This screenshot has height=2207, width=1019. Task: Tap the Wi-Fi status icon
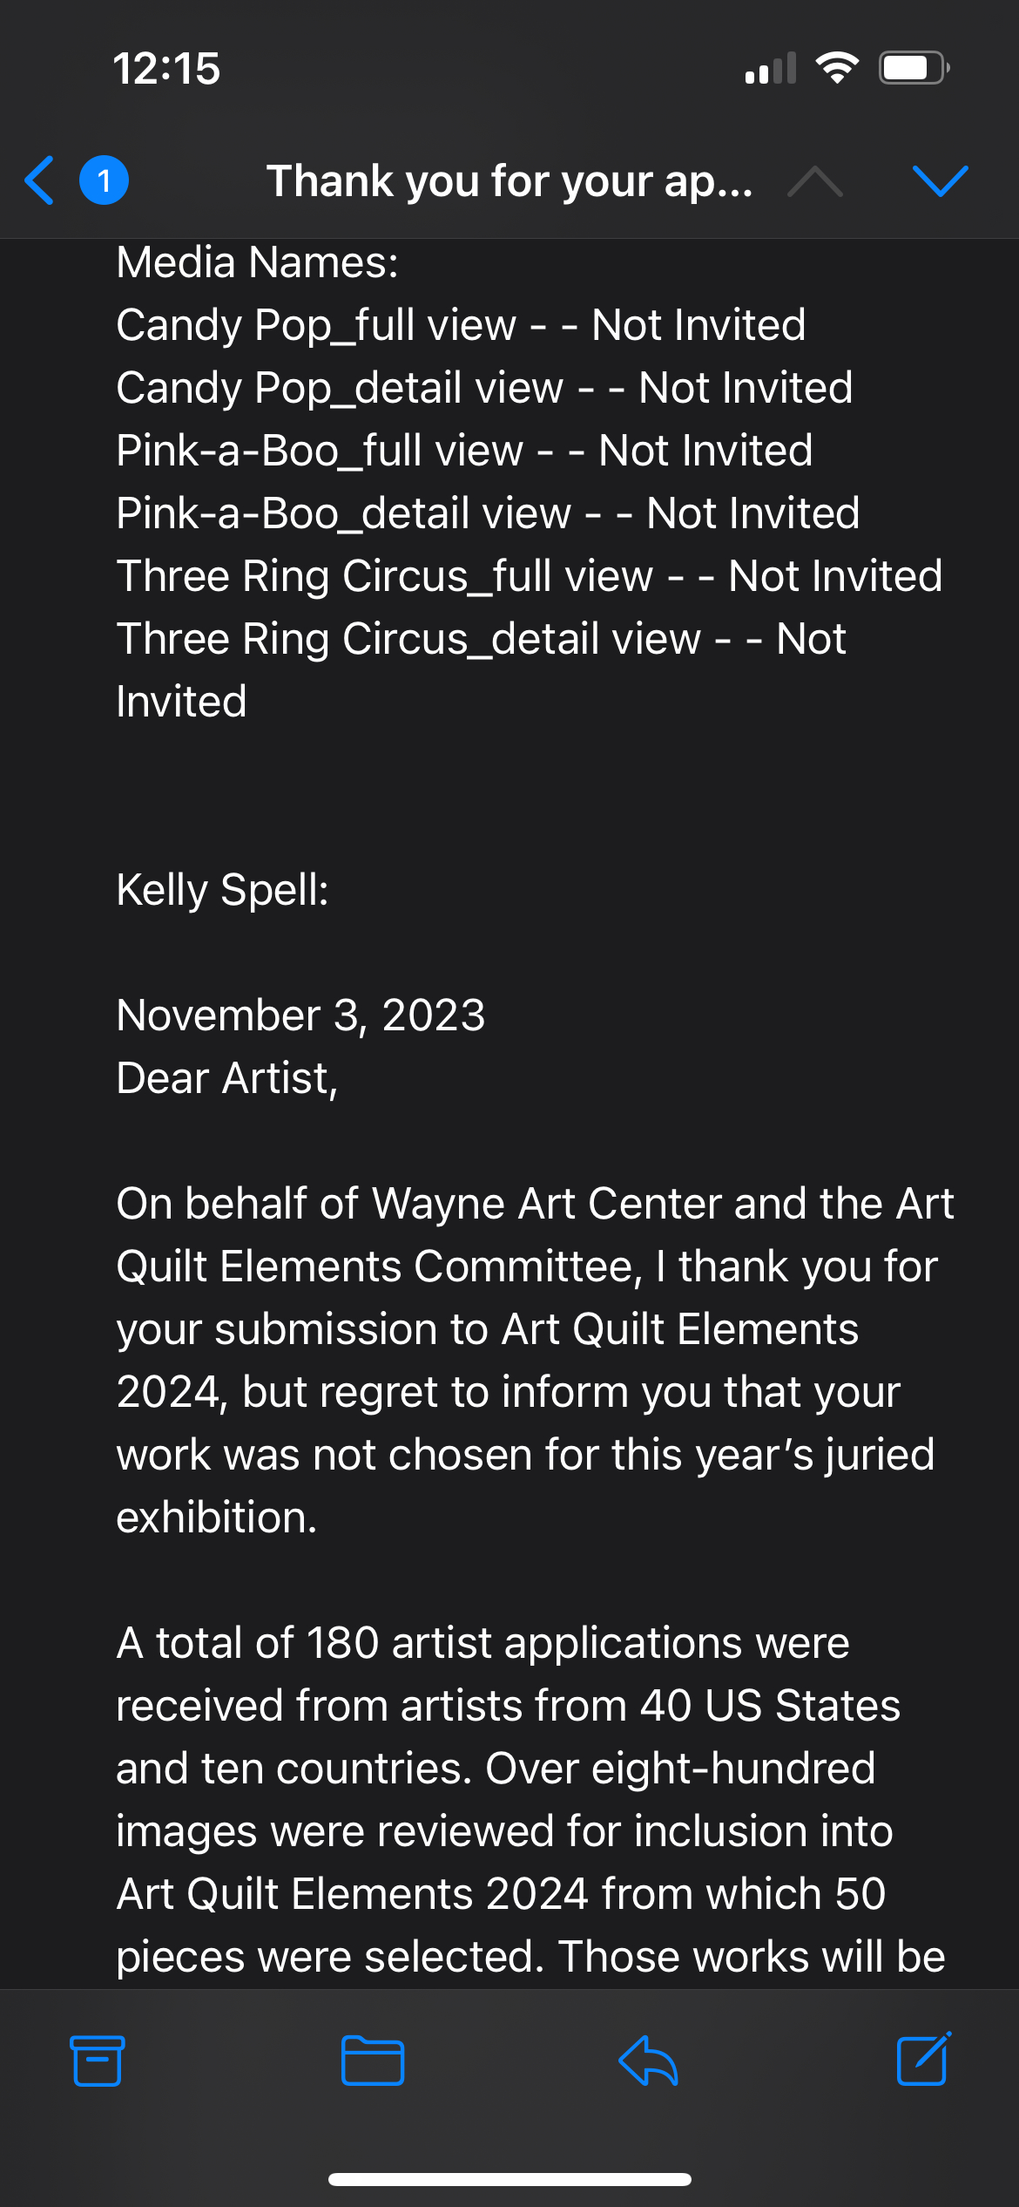tap(837, 68)
